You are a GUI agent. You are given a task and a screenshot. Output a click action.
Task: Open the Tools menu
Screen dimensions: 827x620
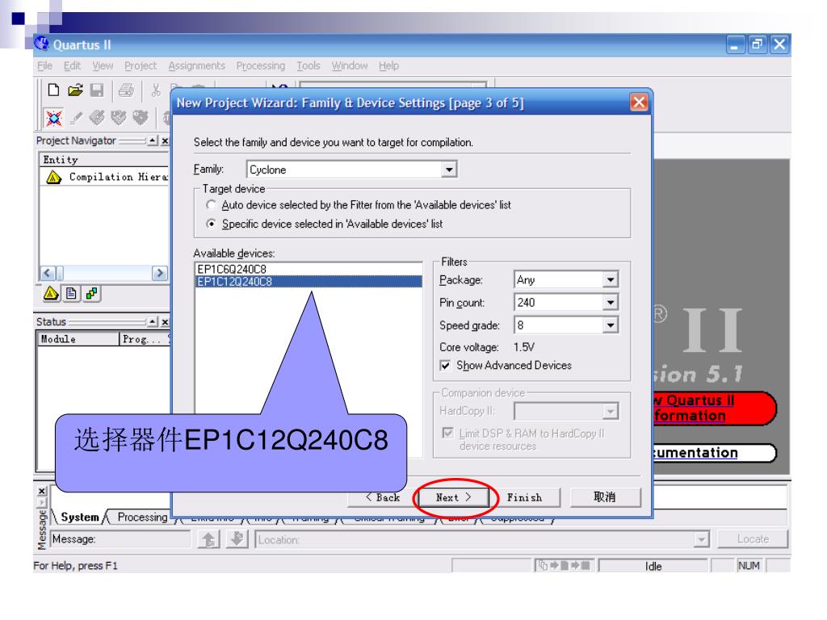click(x=308, y=65)
